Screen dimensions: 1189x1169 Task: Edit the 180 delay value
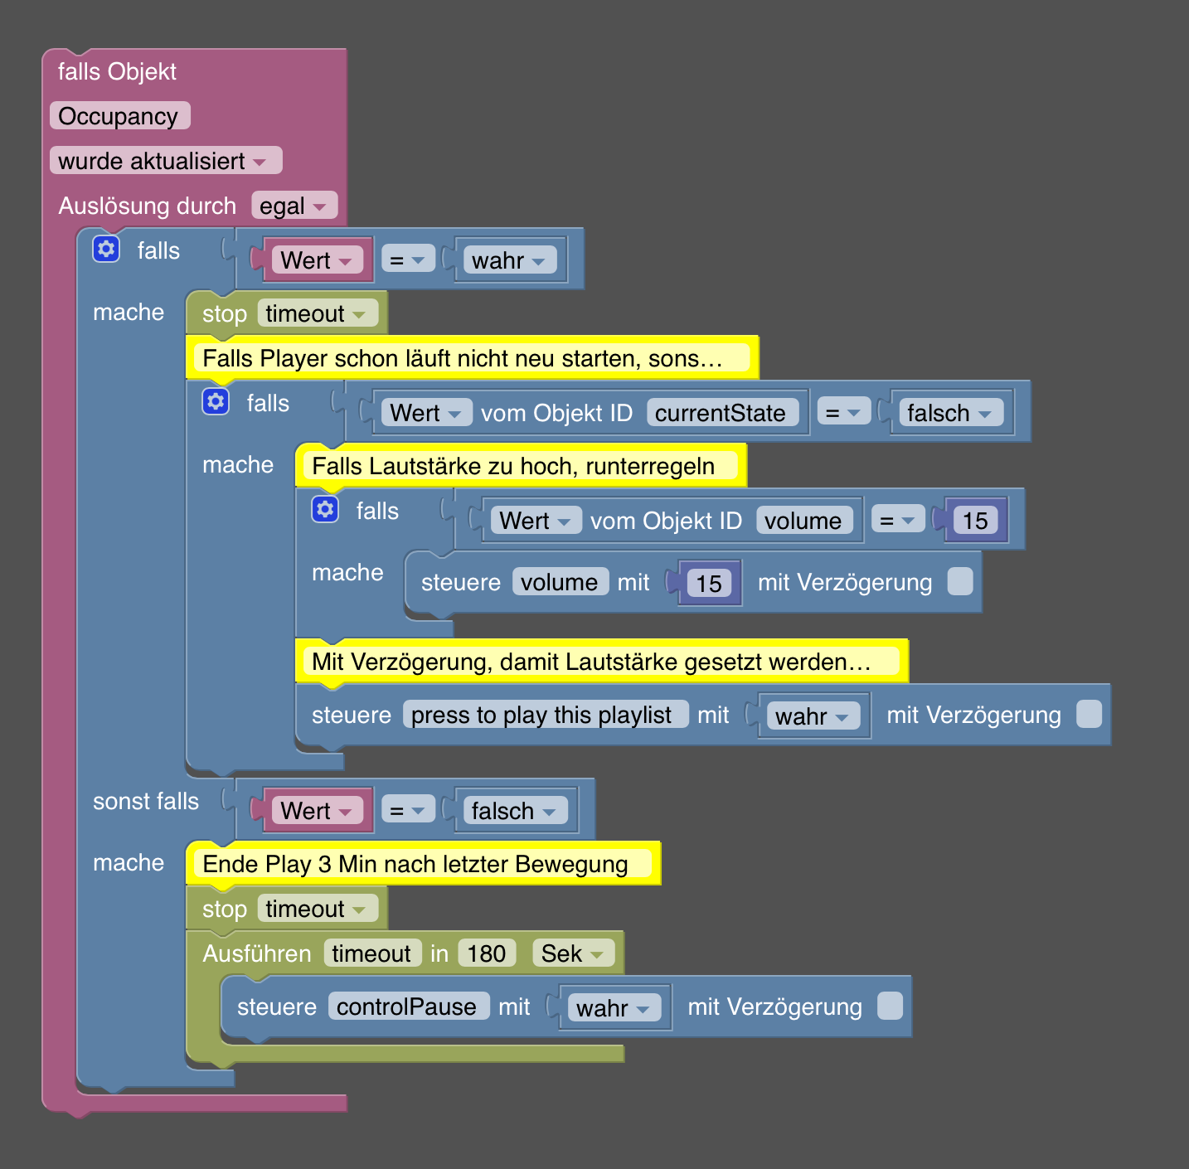click(x=487, y=953)
